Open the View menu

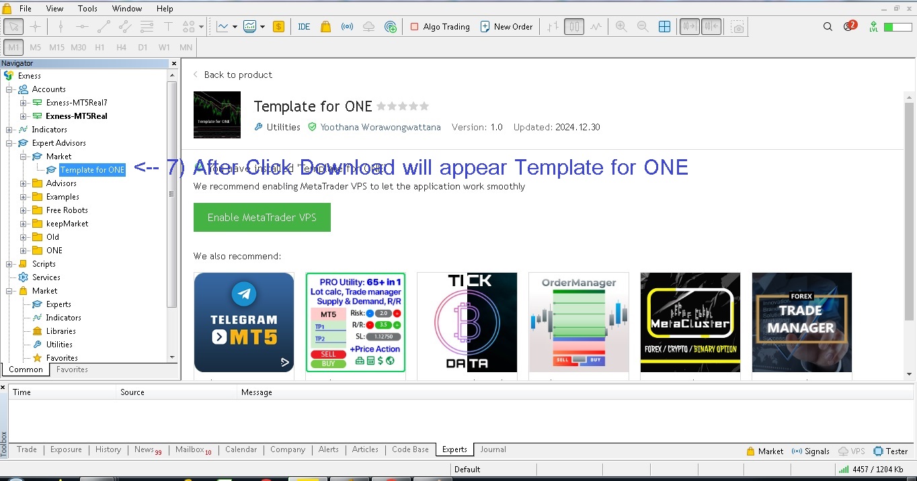coord(54,9)
